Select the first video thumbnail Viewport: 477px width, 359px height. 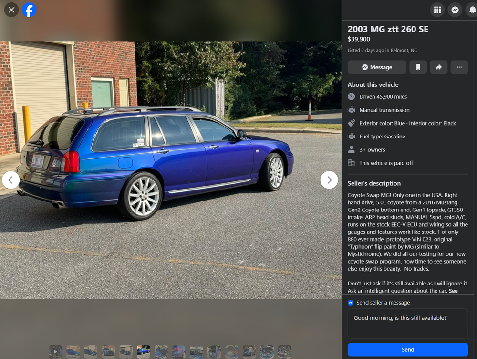click(x=55, y=352)
